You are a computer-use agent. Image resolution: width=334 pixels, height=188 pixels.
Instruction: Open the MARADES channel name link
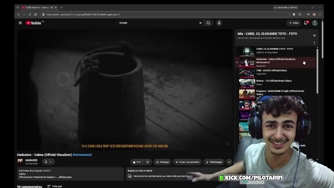pos(31,160)
